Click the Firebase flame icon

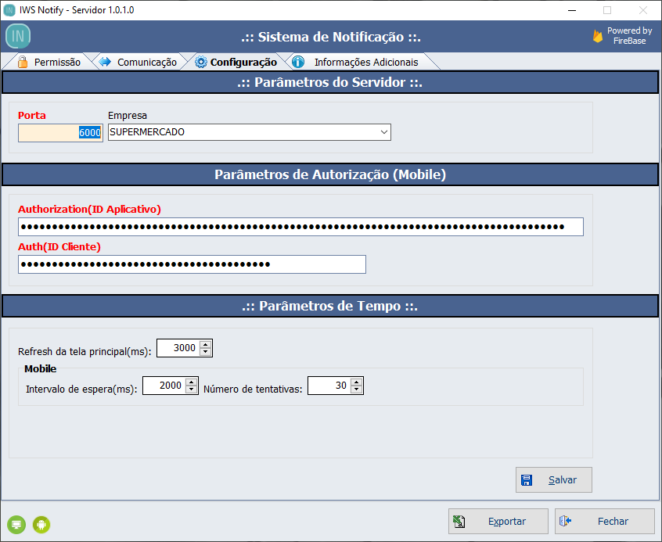point(598,36)
